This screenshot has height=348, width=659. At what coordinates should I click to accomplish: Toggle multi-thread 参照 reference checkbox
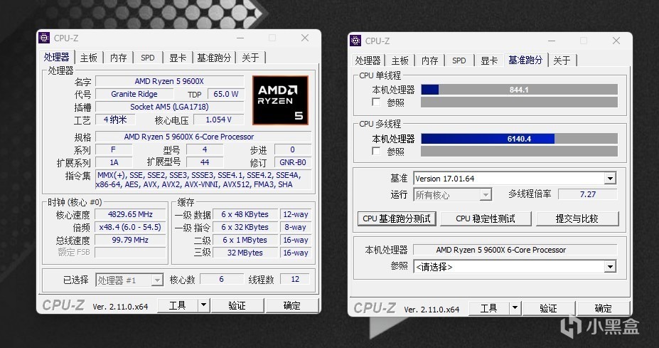(376, 151)
